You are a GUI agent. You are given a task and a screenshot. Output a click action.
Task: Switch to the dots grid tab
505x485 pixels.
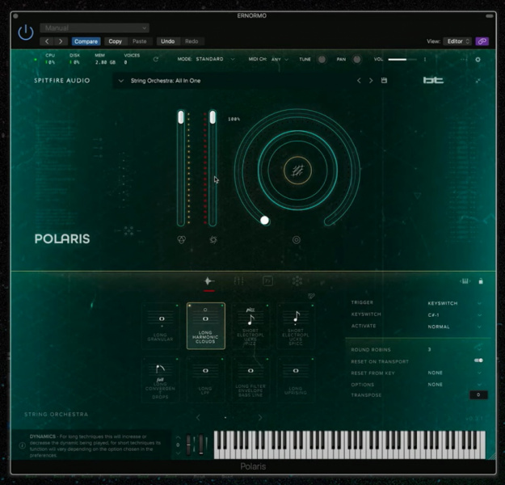pyautogui.click(x=297, y=281)
